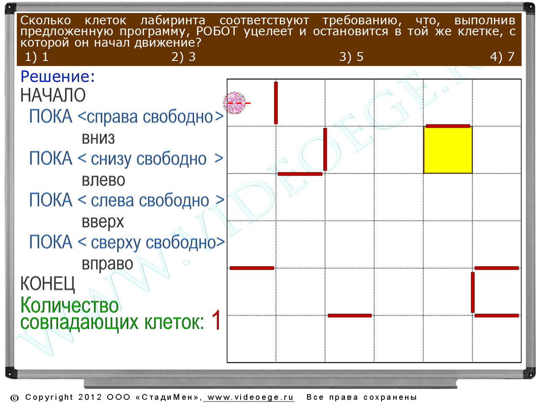Image resolution: width=538 pixels, height=403 pixels.
Task: Click the yellow highlighted maze cell
Action: 448,150
